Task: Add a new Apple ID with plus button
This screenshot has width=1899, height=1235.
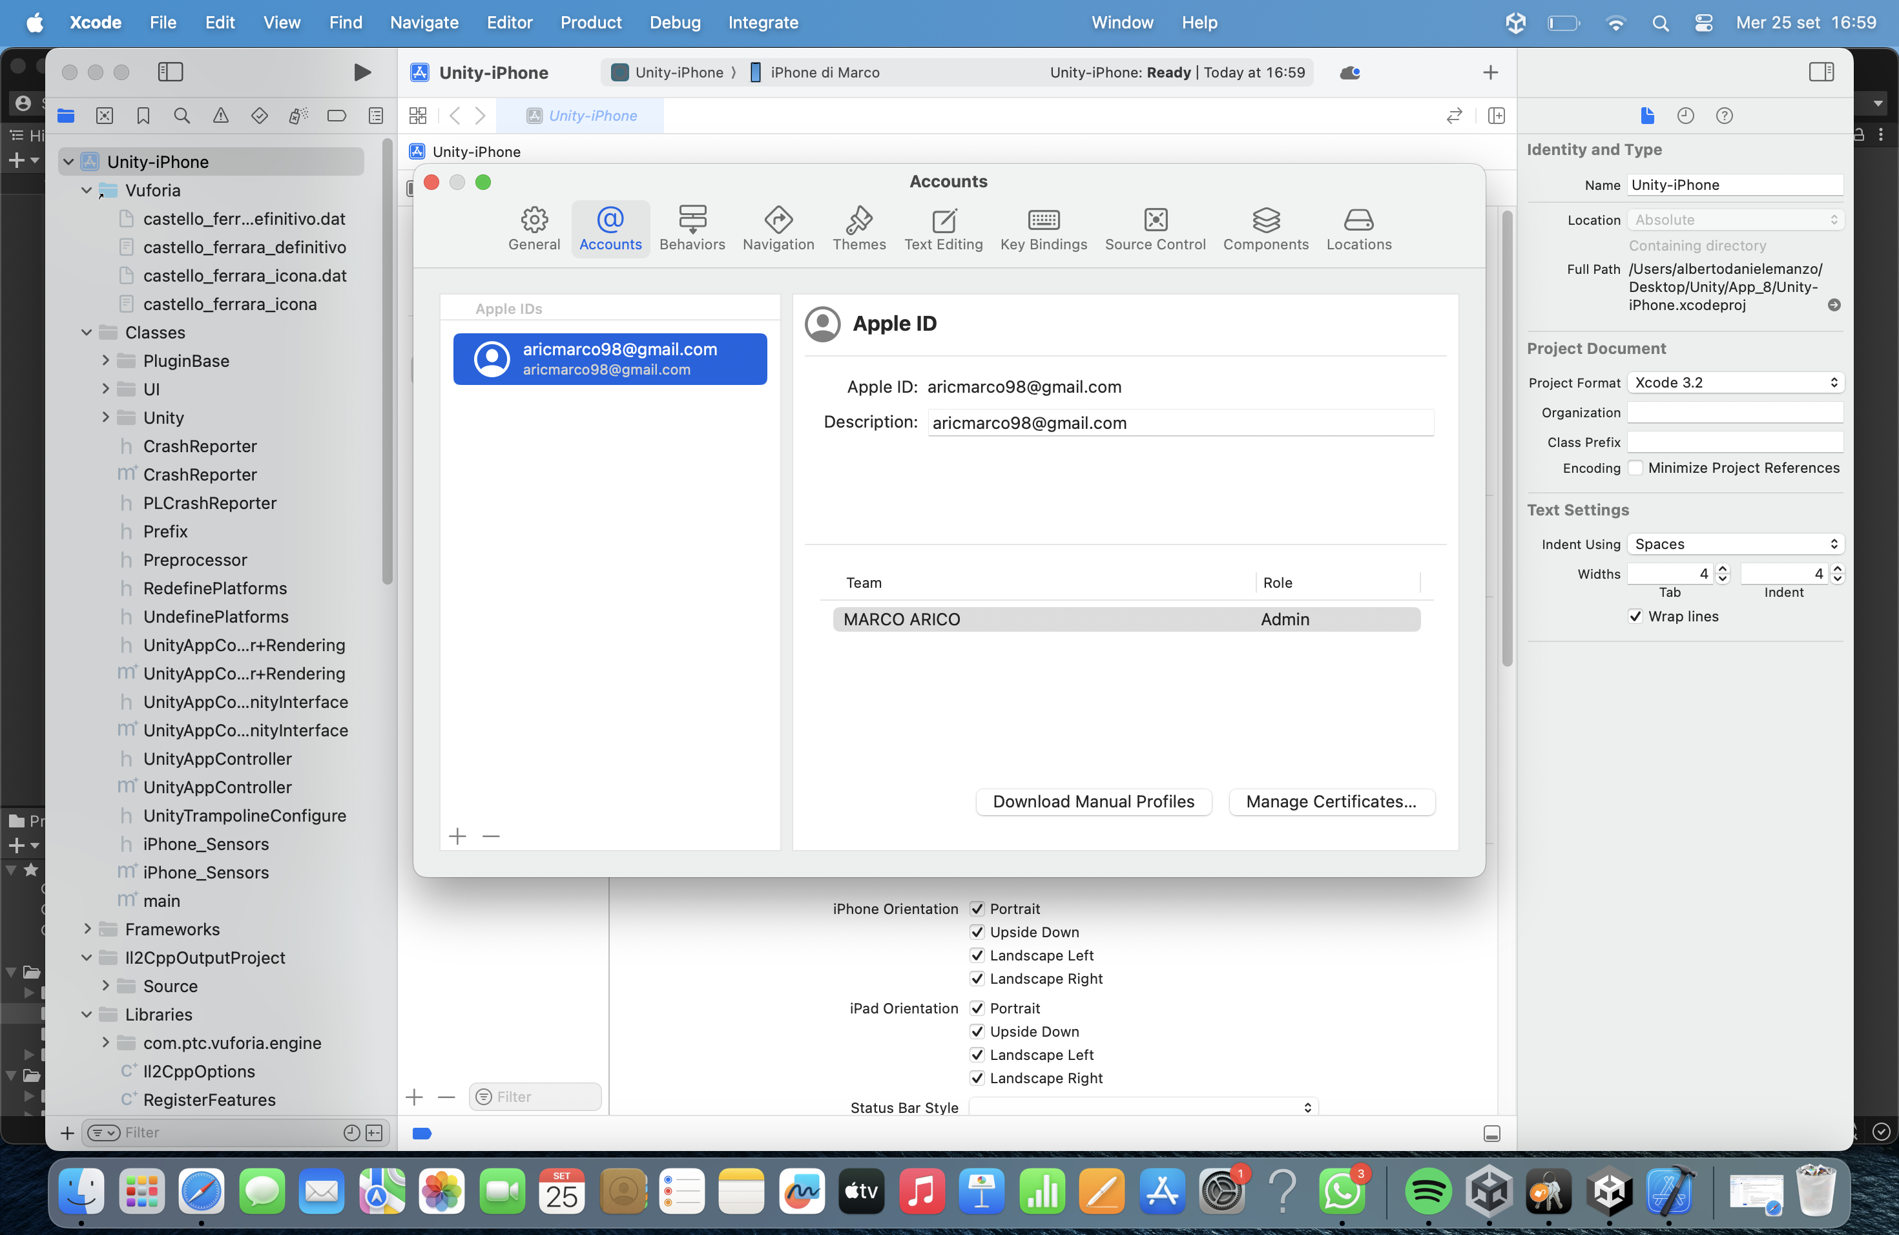Action: [457, 836]
